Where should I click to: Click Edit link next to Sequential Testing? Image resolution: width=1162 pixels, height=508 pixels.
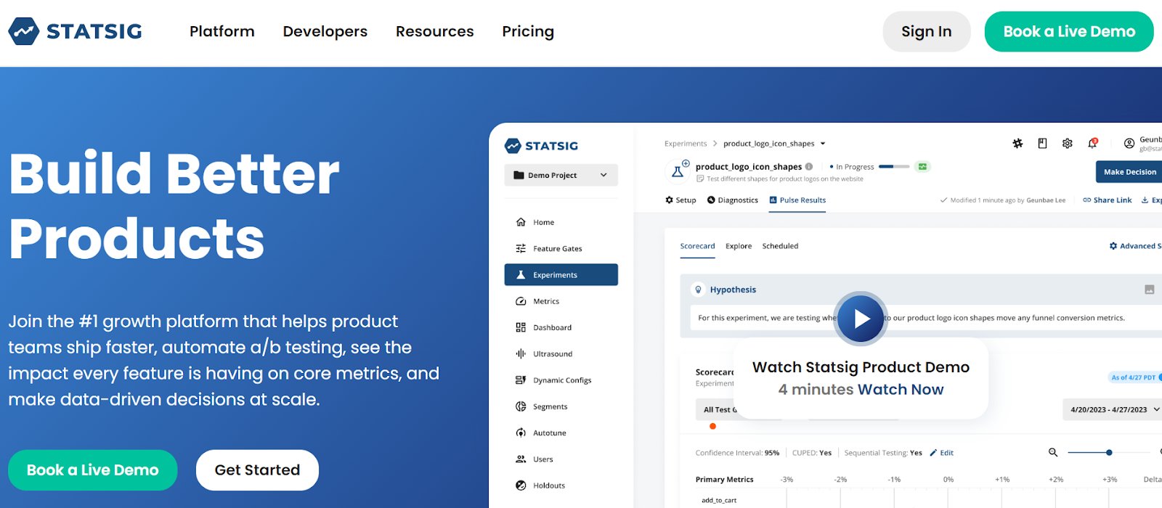(942, 453)
